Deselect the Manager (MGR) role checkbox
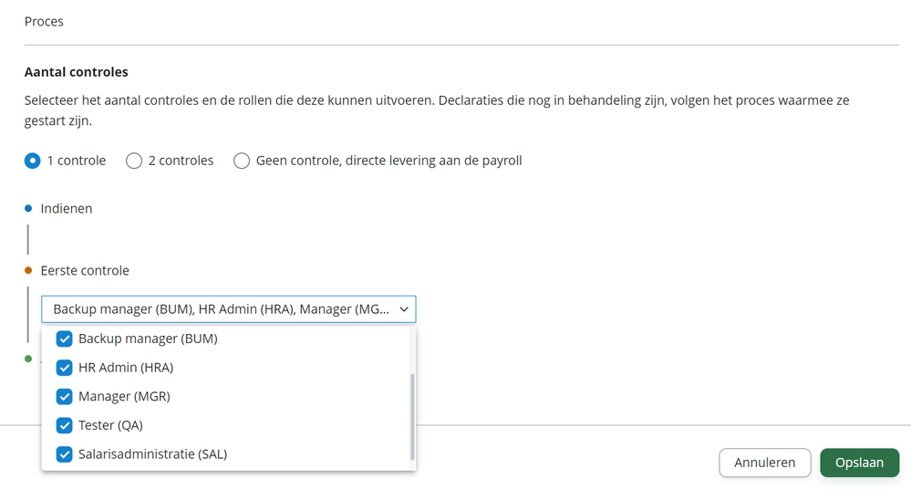 [65, 397]
